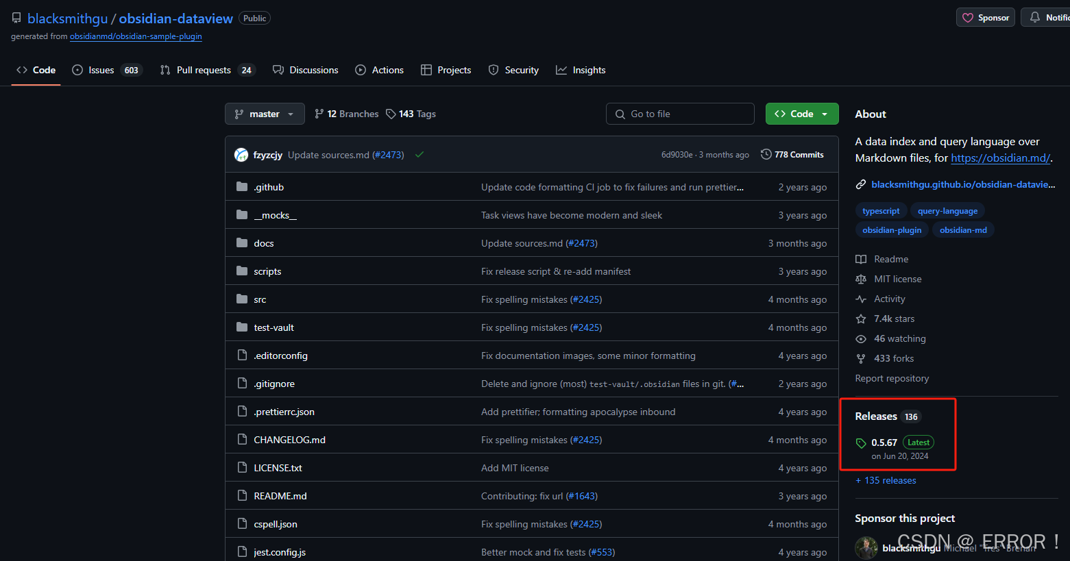Click the notifications bell icon
Image resolution: width=1070 pixels, height=561 pixels.
1035,17
